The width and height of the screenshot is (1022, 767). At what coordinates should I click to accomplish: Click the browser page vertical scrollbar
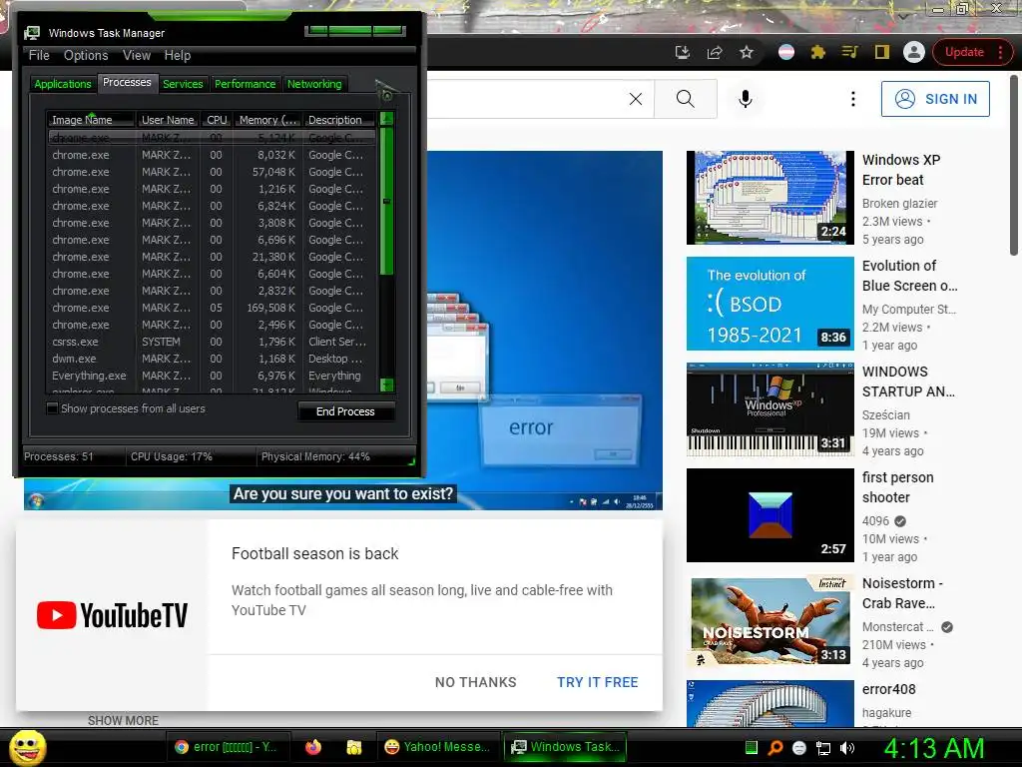[1014, 163]
